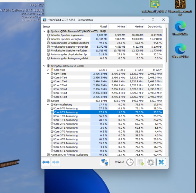Click the Core VIDs lightning icon
This screenshot has height=193, width=196.
tap(52, 70)
